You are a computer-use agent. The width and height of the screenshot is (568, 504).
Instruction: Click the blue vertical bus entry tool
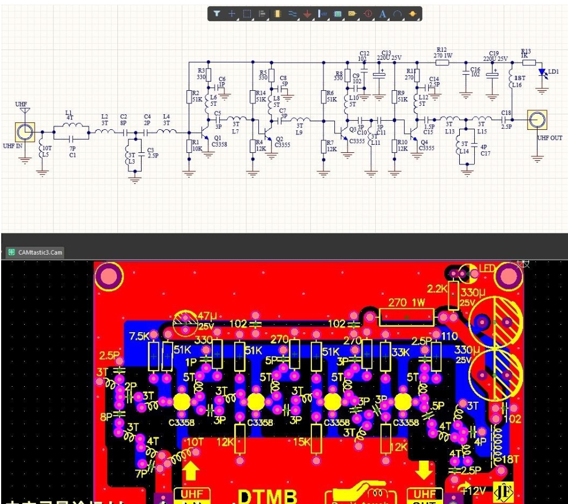tap(322, 13)
